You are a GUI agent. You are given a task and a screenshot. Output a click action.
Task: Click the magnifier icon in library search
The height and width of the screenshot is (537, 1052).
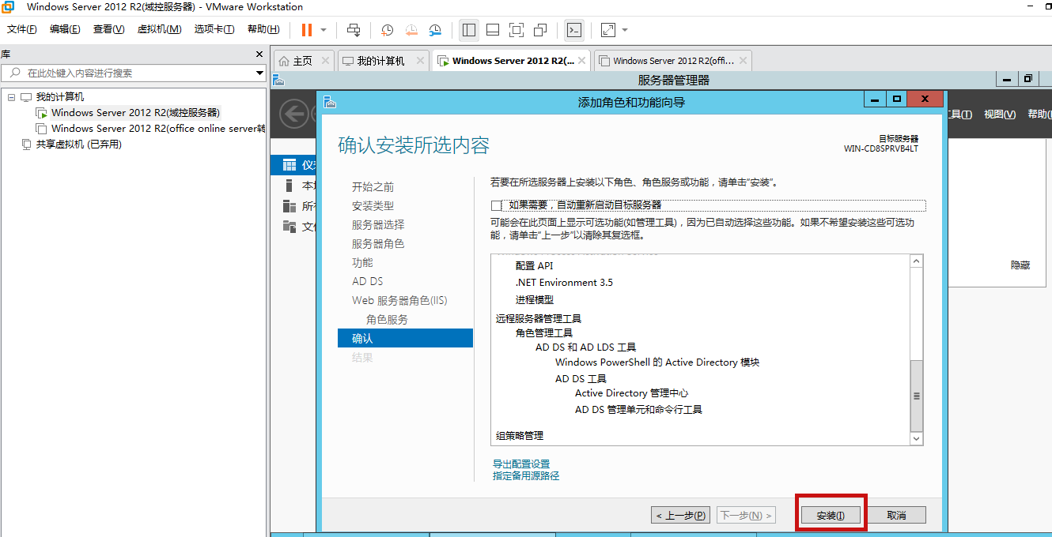(x=15, y=73)
